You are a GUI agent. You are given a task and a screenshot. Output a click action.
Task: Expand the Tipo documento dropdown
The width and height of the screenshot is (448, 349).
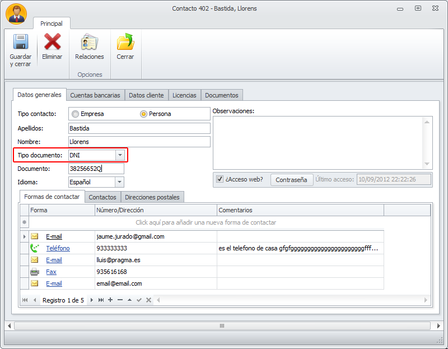pyautogui.click(x=120, y=155)
